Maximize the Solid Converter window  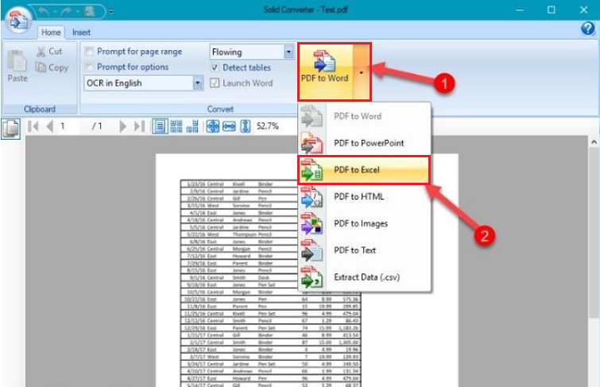[x=551, y=10]
